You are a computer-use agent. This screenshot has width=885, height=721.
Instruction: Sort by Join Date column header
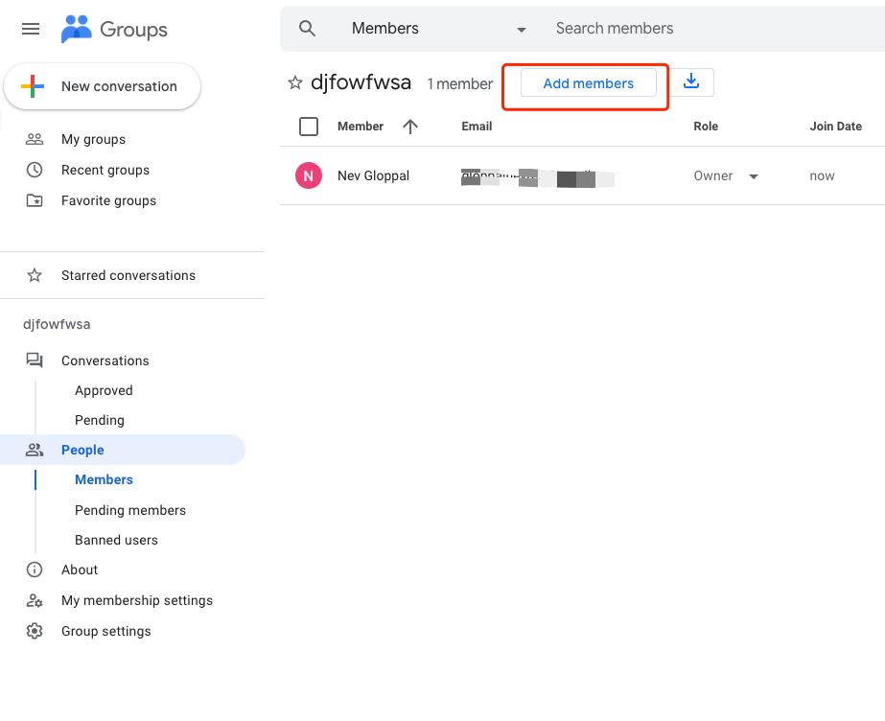click(835, 127)
